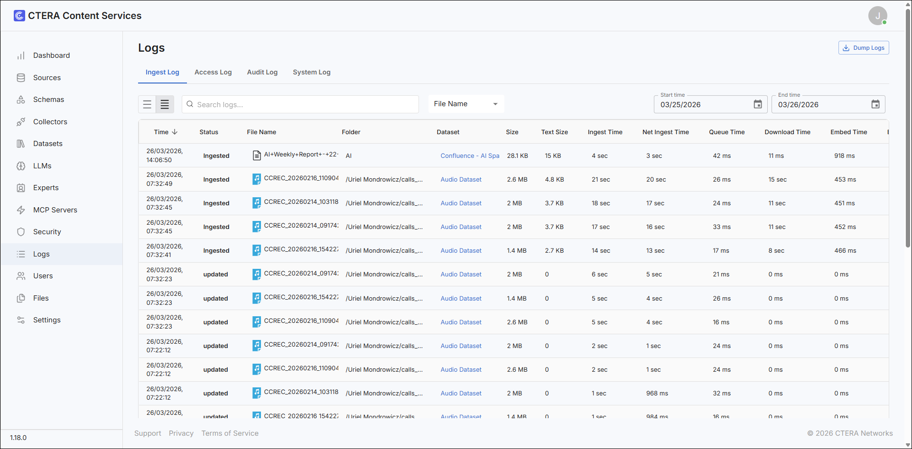The height and width of the screenshot is (449, 912).
Task: Open the Start time calendar picker
Action: tap(758, 104)
